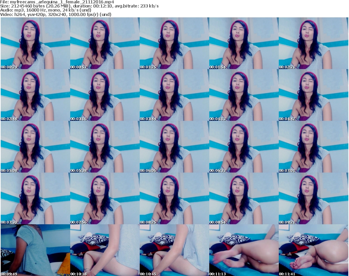Screen dimensions: 349x276
Task: Pick the frame stamped 00:07:01
Action: pos(314,147)
